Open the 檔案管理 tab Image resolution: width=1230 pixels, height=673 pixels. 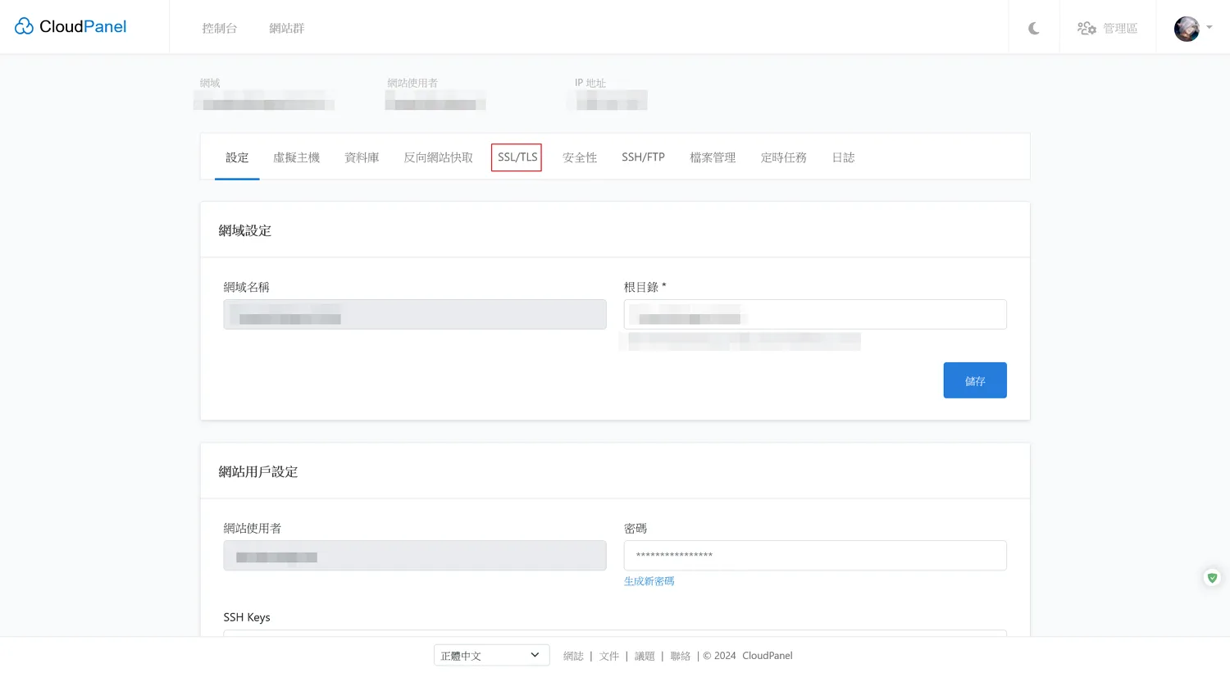713,157
